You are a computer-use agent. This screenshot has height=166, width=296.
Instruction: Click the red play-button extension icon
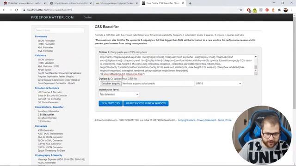pos(267,10)
